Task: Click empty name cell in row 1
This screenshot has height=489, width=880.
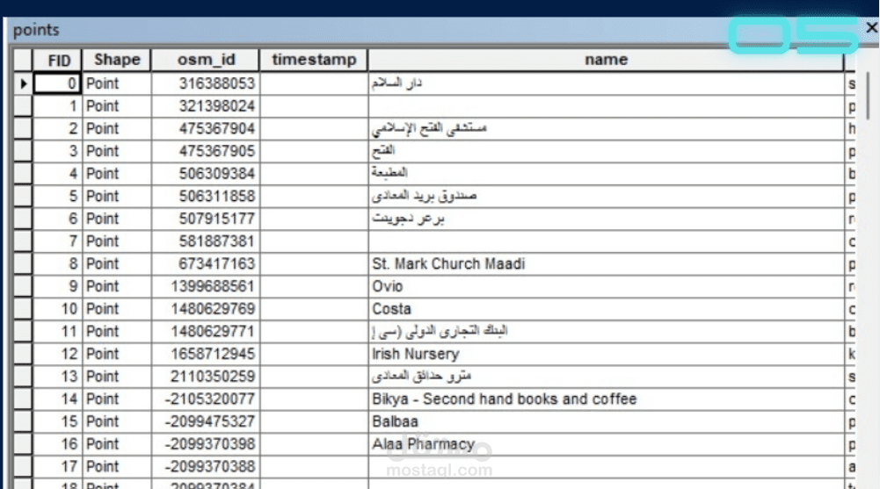Action: [x=606, y=106]
